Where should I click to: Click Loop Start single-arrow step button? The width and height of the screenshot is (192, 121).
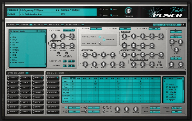pos(65,61)
